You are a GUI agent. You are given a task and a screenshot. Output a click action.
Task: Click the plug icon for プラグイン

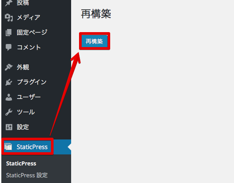pos(9,82)
